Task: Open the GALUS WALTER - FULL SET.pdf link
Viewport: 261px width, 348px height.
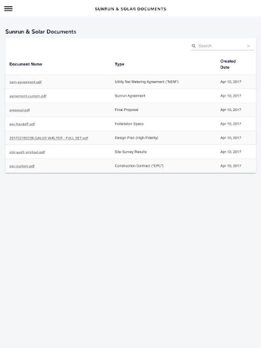Action: (49, 138)
